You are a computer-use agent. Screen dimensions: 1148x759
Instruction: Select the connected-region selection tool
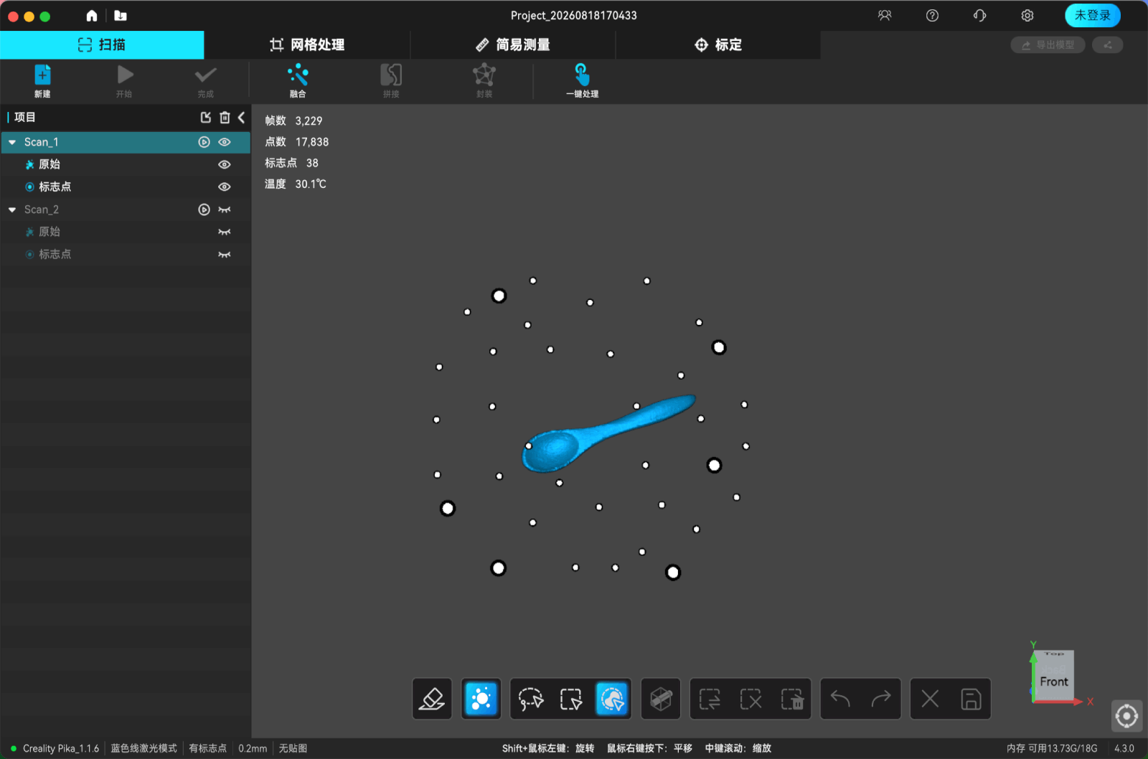pos(612,699)
